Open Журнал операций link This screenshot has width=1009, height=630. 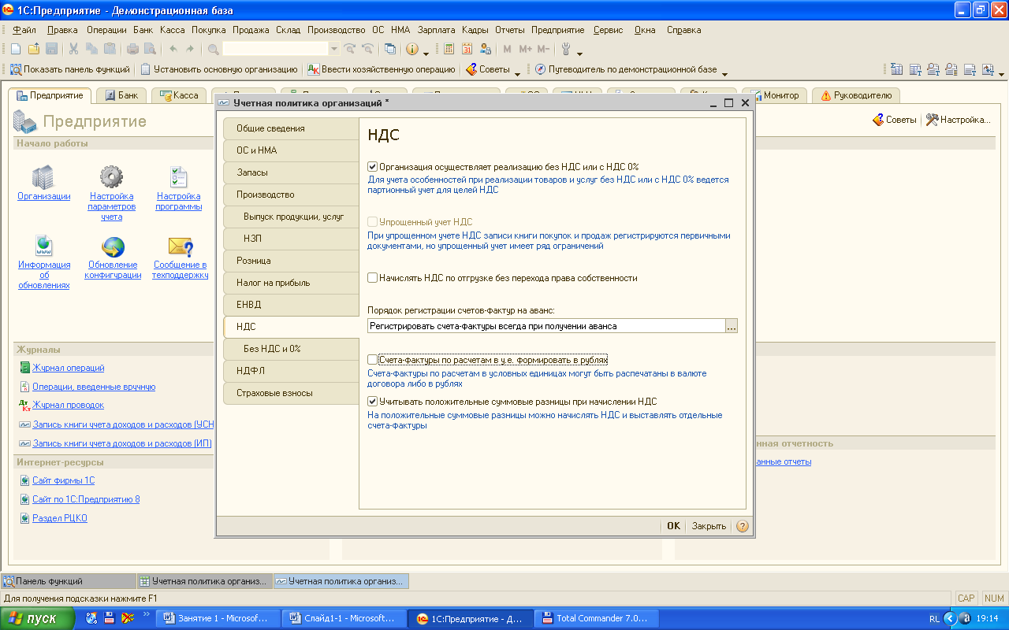(x=69, y=368)
